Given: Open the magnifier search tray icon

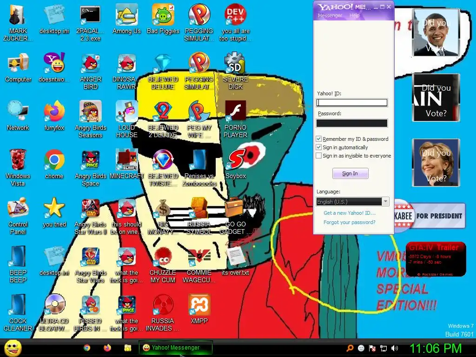Looking at the screenshot, I should point(350,348).
